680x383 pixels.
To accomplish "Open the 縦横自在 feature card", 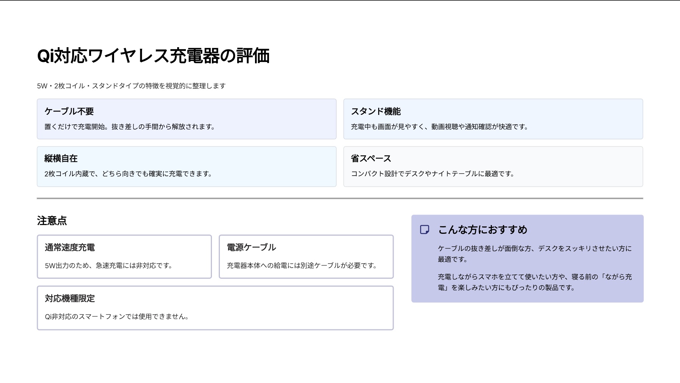I will pyautogui.click(x=187, y=166).
